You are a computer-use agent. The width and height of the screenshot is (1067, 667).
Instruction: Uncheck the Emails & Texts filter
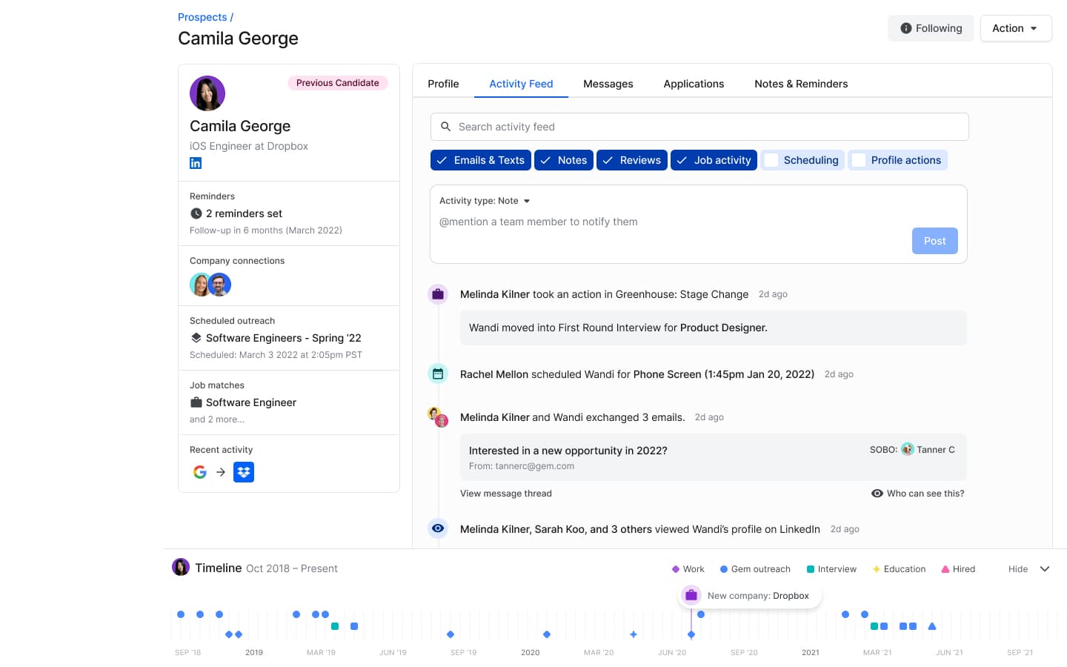click(442, 160)
